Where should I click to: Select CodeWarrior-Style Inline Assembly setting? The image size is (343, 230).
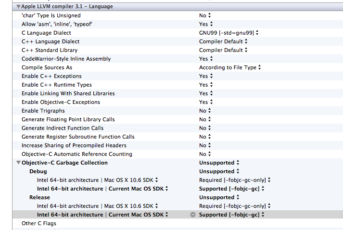pyautogui.click(x=66, y=59)
